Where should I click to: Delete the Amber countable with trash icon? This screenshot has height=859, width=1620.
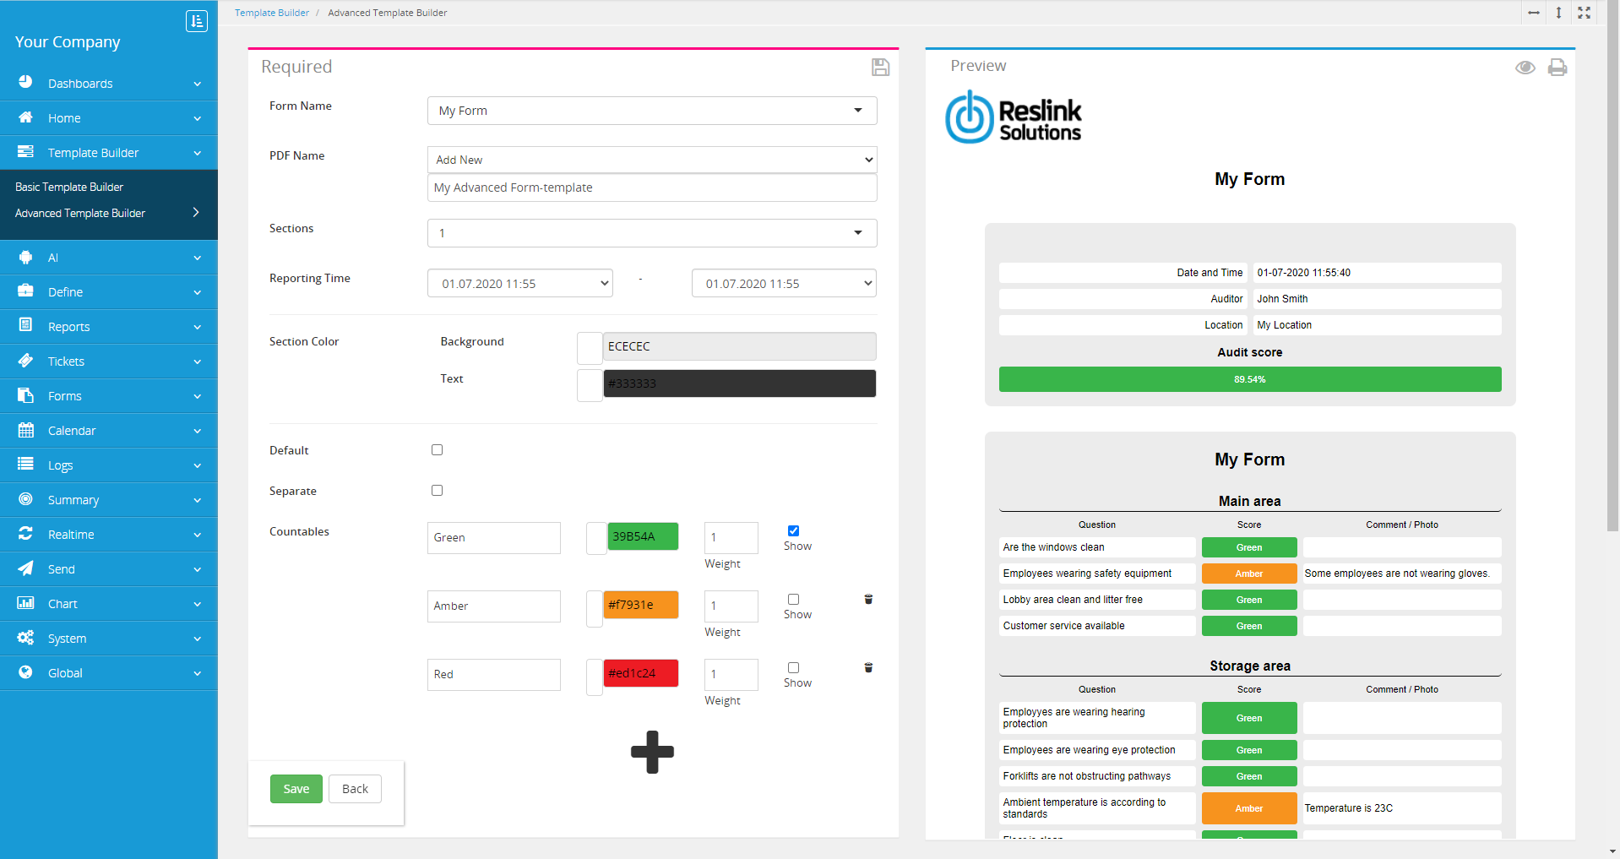868,600
